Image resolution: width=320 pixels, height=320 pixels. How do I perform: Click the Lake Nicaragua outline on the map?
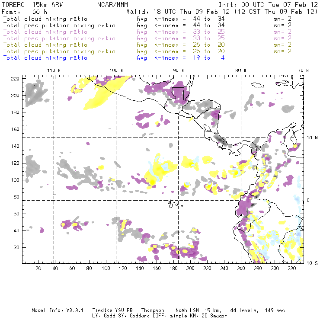(207, 128)
